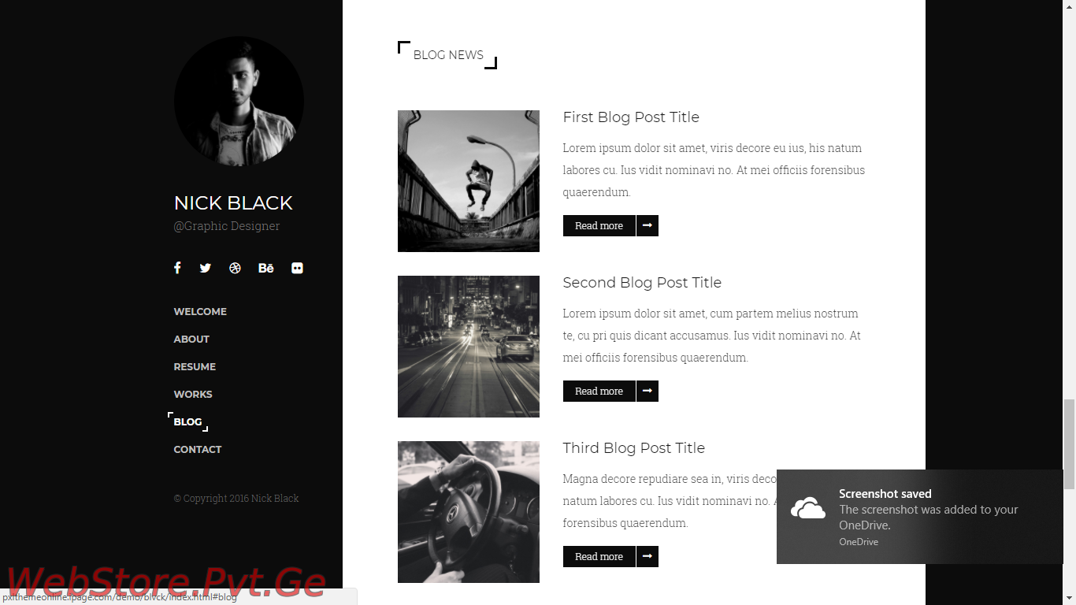Open the Dribbble social icon
This screenshot has width=1076, height=605.
point(235,268)
